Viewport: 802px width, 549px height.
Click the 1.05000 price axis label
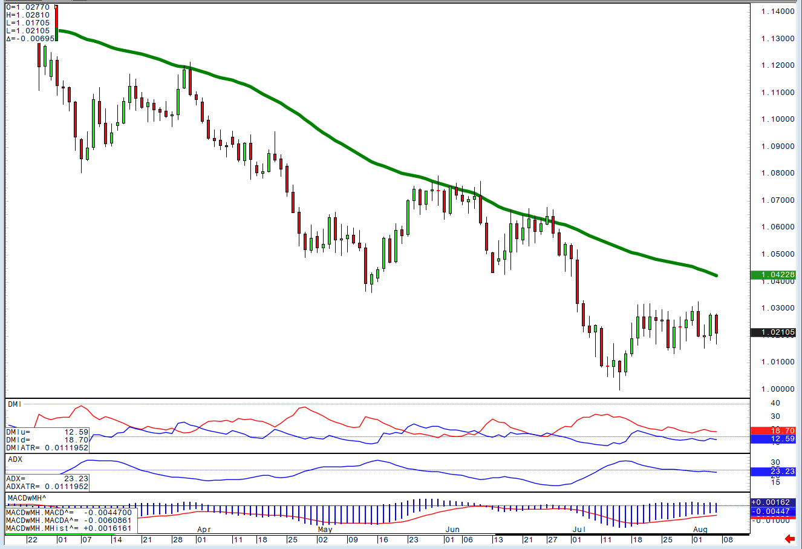tap(778, 254)
